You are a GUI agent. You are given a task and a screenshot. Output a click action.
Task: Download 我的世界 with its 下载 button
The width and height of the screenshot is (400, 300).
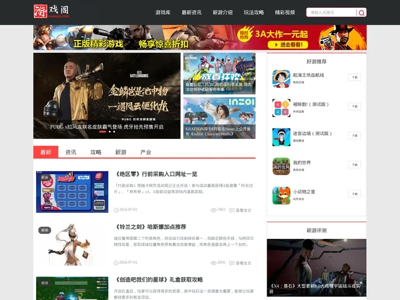point(354,165)
